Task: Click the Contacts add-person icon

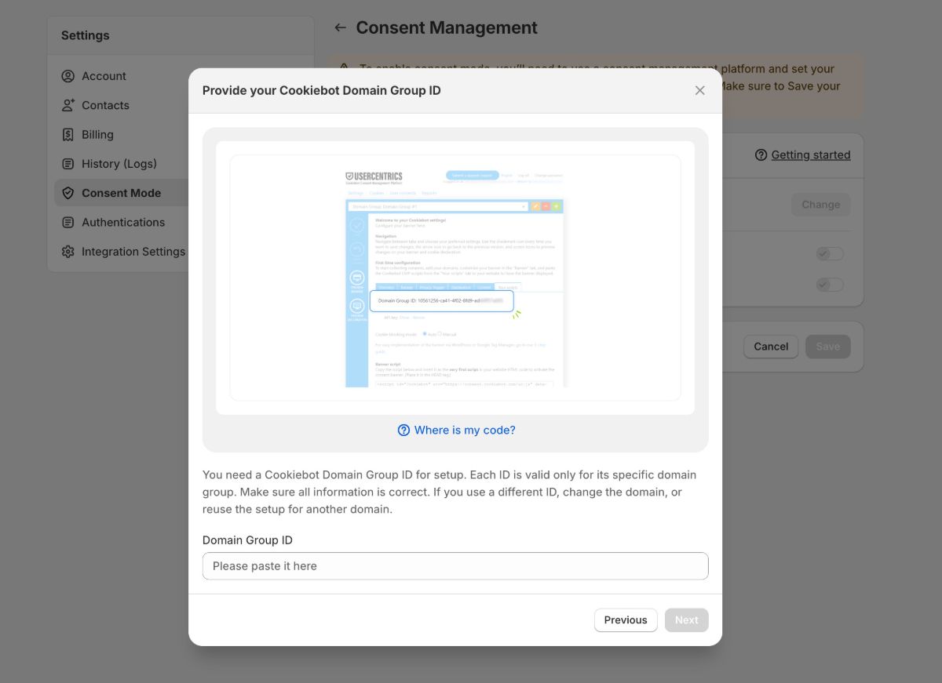Action: 68,105
